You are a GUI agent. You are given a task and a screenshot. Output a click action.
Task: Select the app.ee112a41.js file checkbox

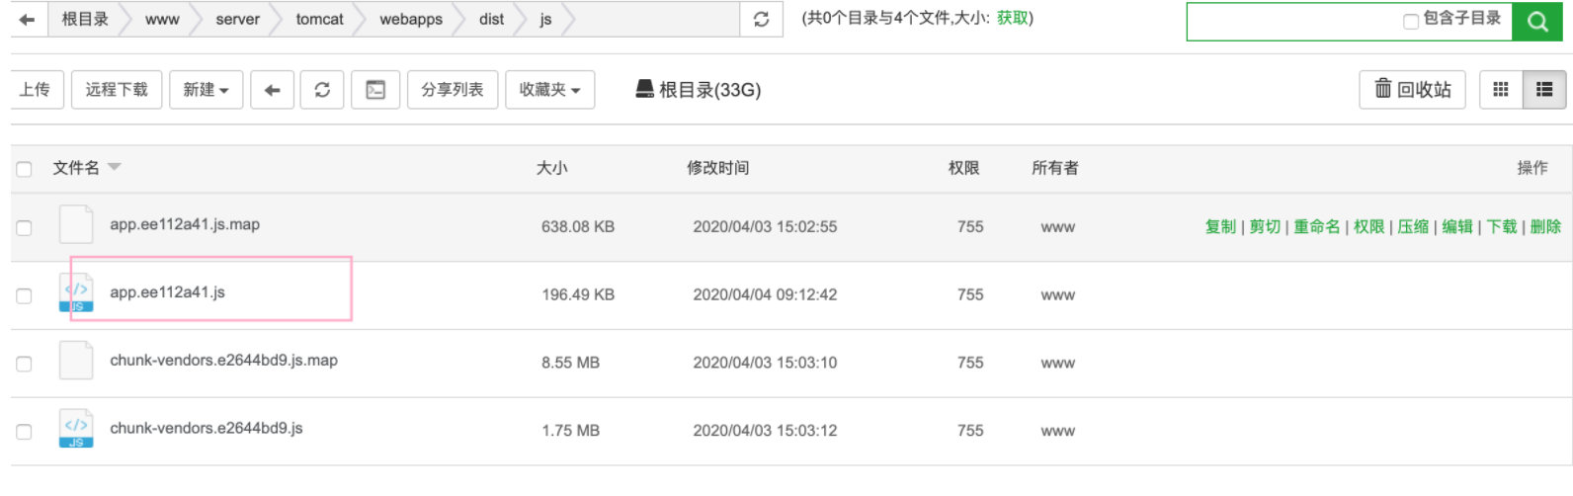(25, 295)
